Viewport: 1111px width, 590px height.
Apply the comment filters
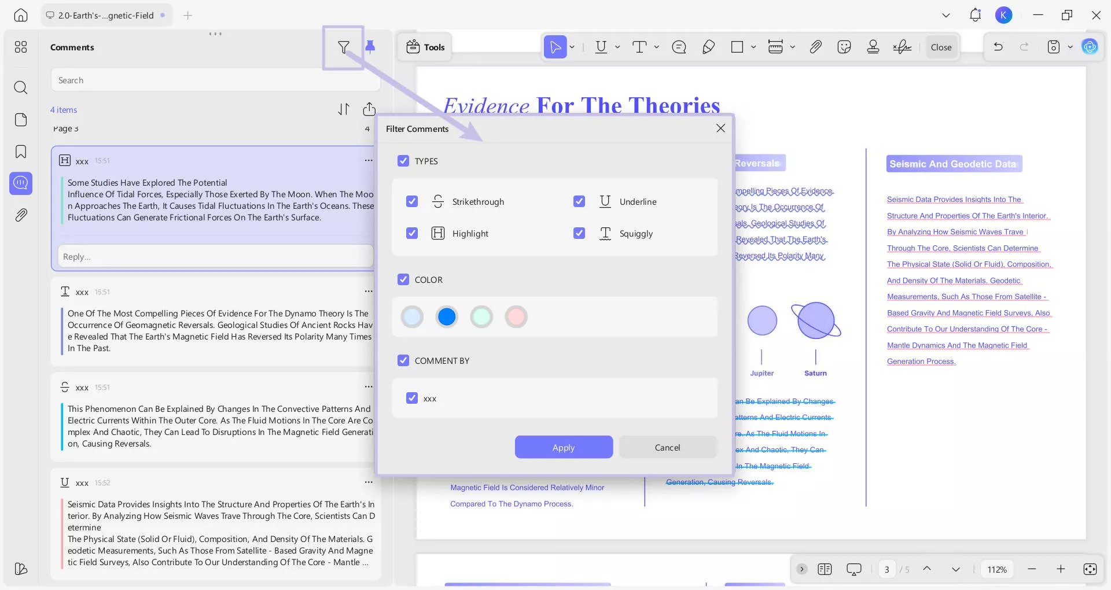click(564, 447)
